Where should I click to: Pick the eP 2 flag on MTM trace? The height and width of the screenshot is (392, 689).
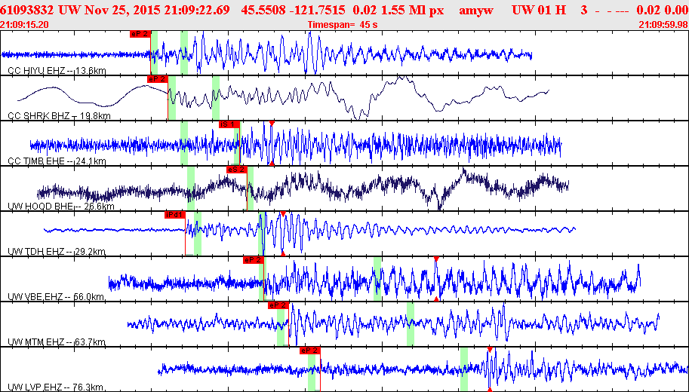tap(278, 305)
